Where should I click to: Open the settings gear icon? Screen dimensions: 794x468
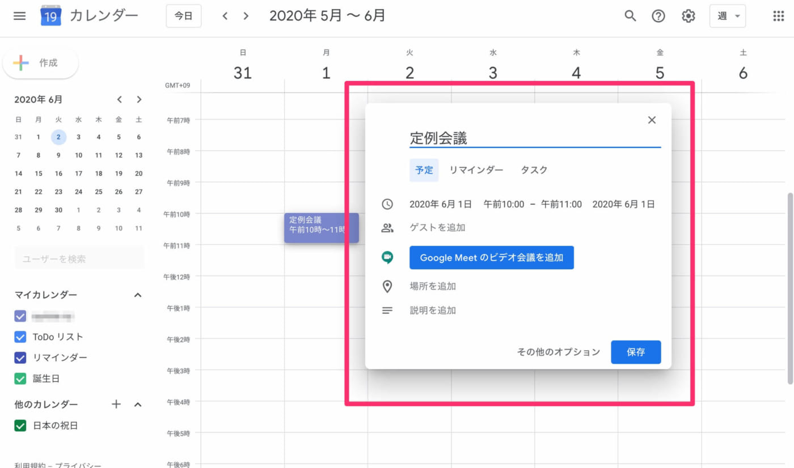(689, 16)
